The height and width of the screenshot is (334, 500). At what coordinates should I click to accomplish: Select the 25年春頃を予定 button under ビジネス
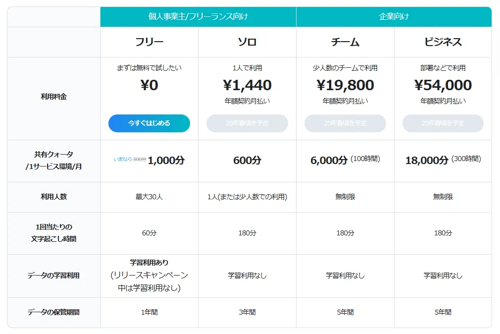click(x=443, y=123)
